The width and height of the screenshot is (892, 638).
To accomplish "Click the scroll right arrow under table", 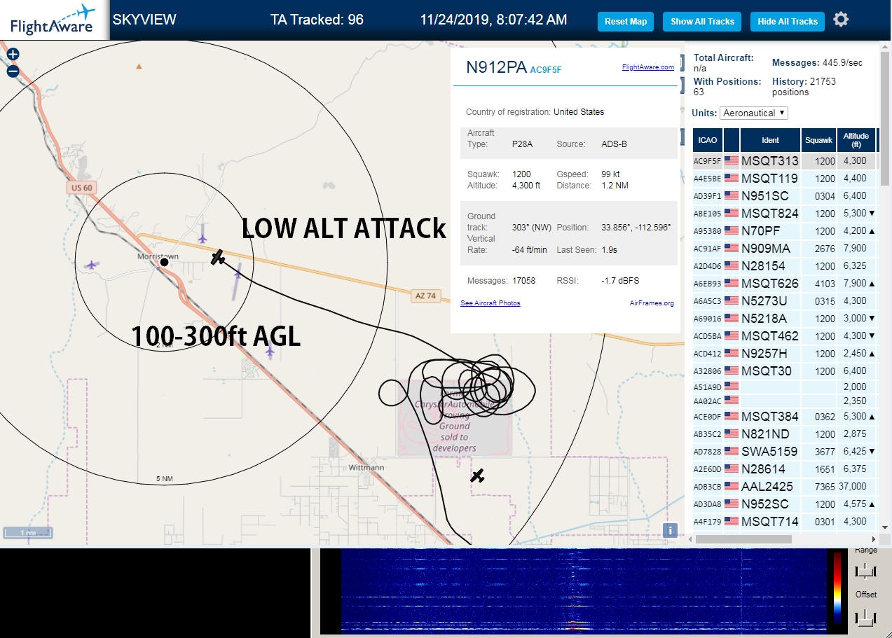I will (874, 539).
